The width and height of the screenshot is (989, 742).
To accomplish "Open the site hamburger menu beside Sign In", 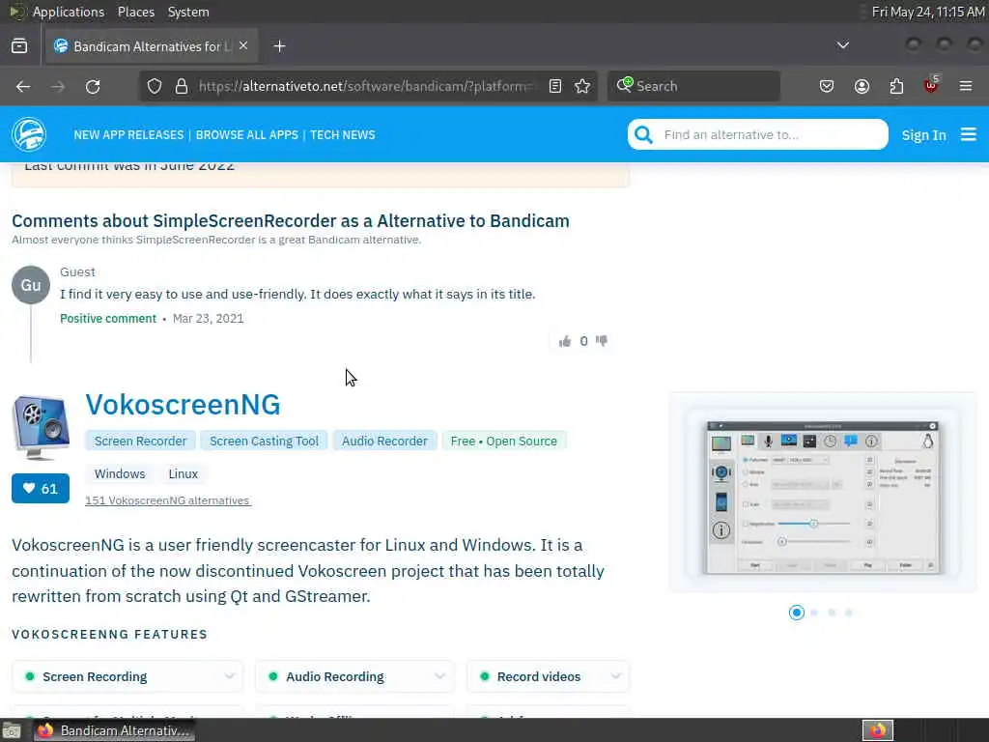I will point(968,134).
